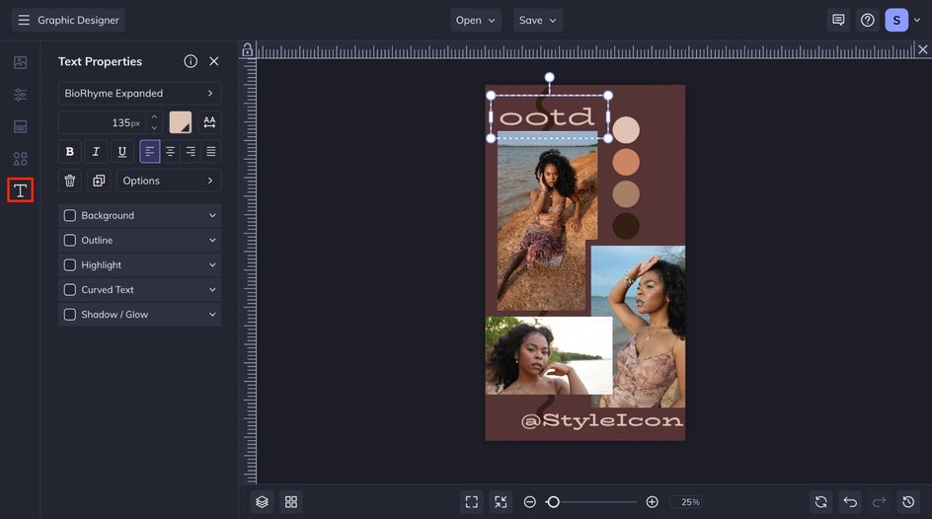Close the Text Properties panel
This screenshot has width=932, height=519.
click(x=214, y=61)
